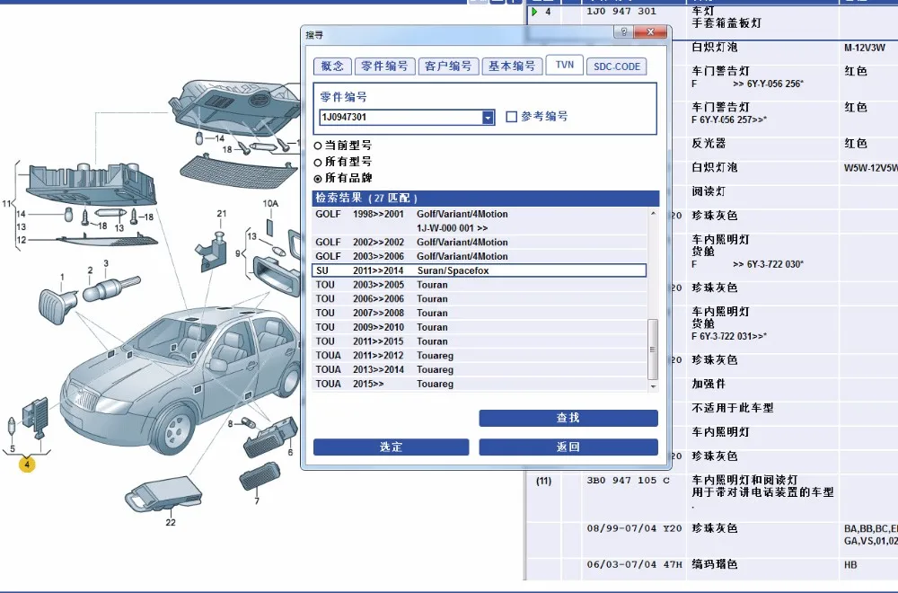
Task: Click the 手套箱盖板灯 description in the parts table
Action: click(x=726, y=23)
